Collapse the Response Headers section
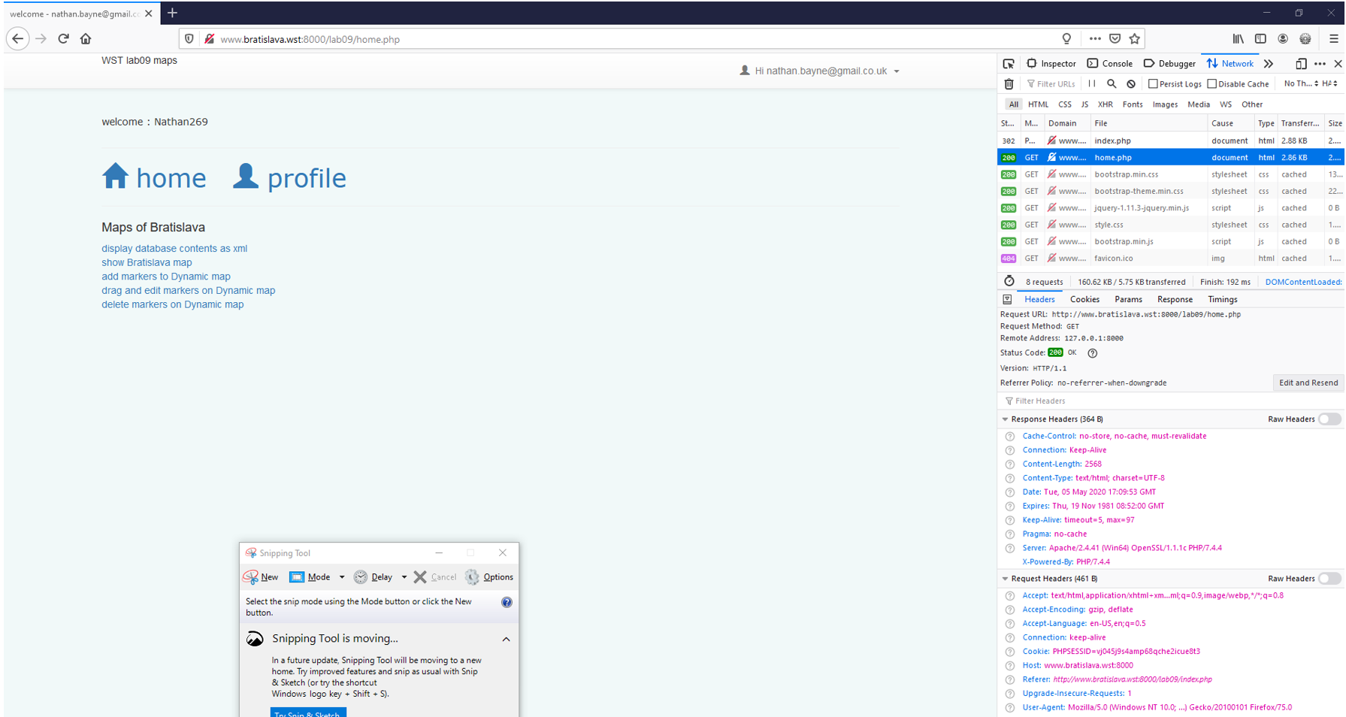The height and width of the screenshot is (717, 1346). pos(1006,419)
